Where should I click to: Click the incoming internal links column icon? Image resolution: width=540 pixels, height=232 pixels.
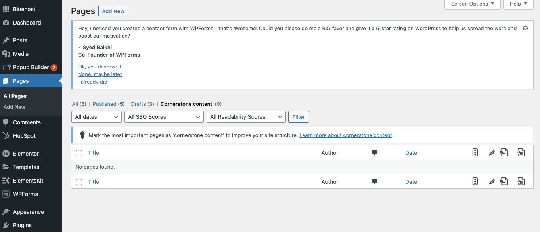coord(504,152)
